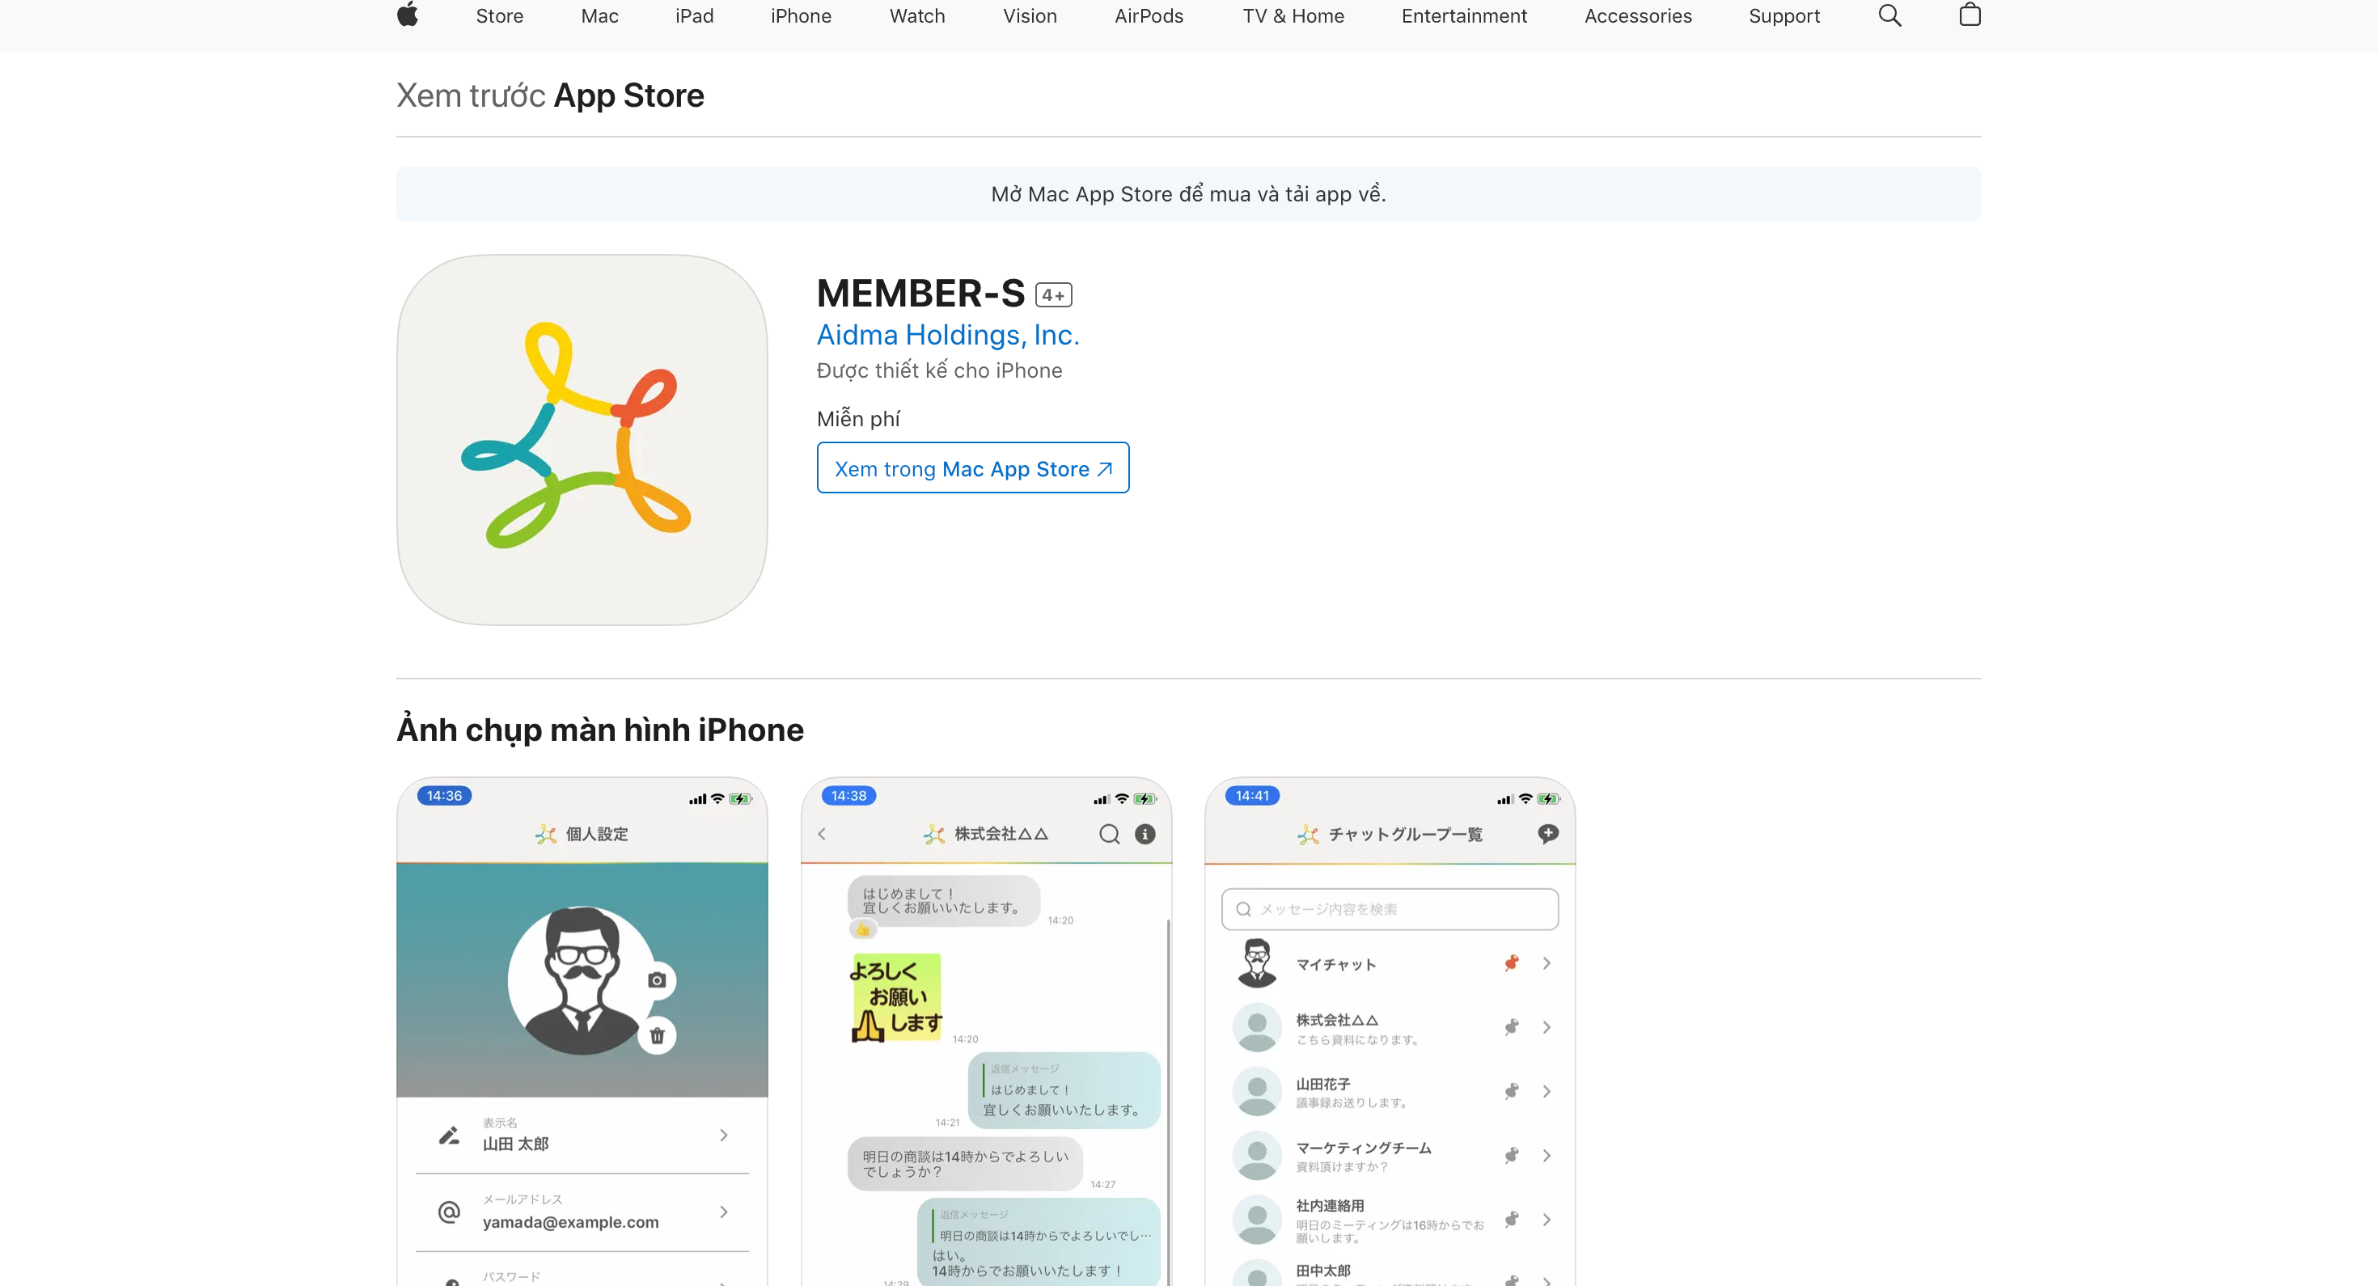Open the shopping bag icon

(x=1971, y=15)
